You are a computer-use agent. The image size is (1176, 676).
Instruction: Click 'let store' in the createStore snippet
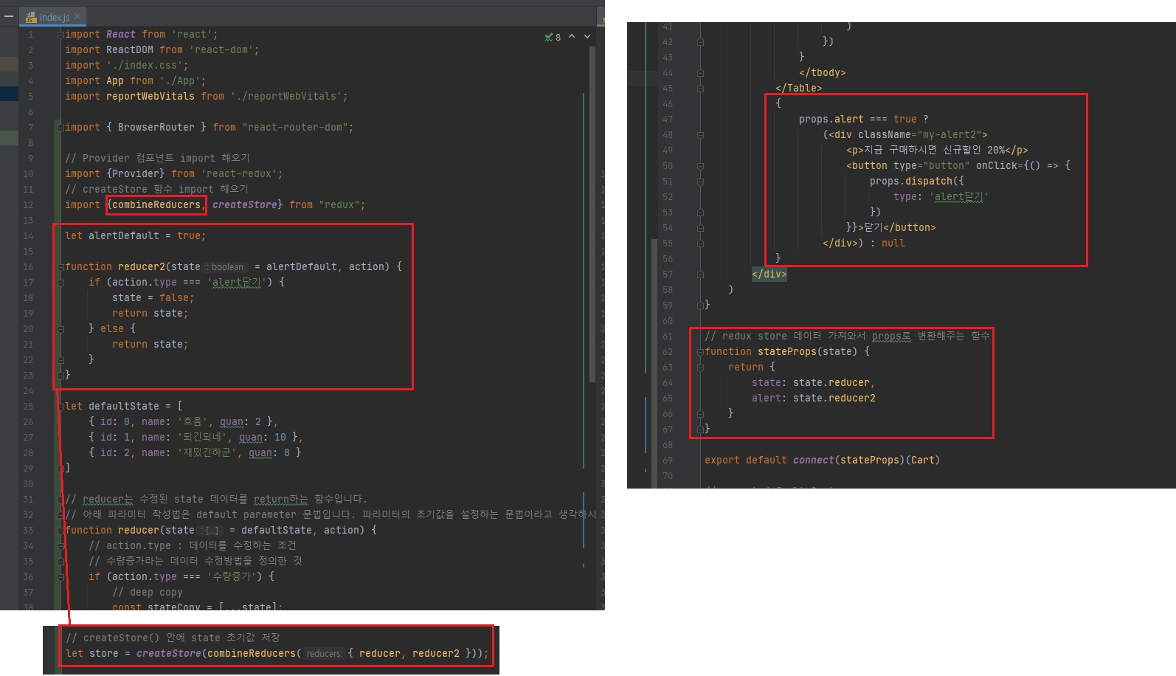92,654
